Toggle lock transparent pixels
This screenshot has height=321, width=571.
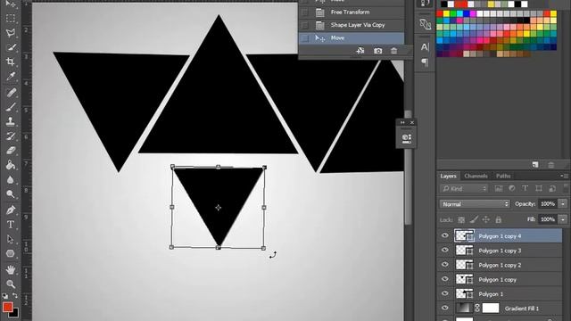[x=461, y=219]
